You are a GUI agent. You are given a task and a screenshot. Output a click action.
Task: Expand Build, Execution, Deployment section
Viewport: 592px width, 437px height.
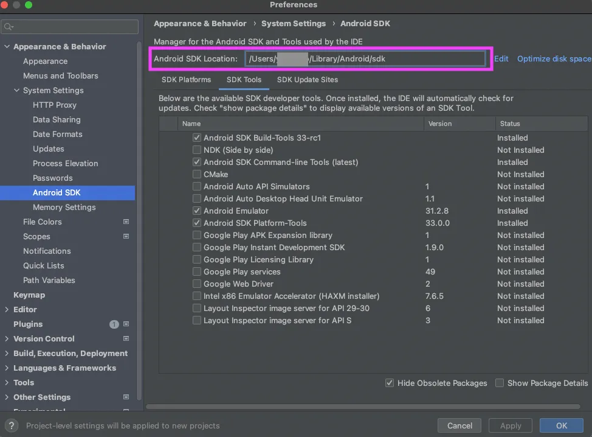7,354
